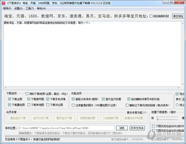
Task: Click the 打开文件夹 button
Action: [x=137, y=128]
